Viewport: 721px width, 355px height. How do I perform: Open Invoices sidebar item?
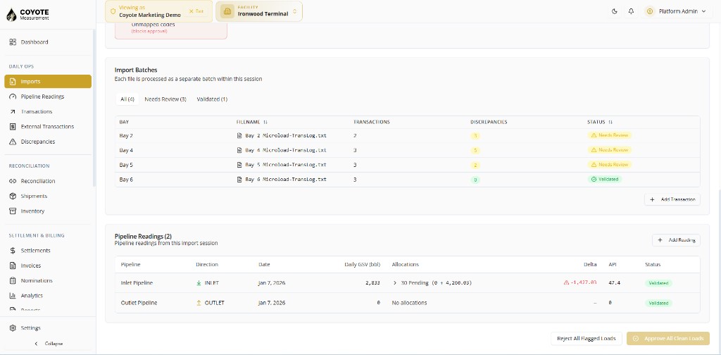[x=48, y=266]
